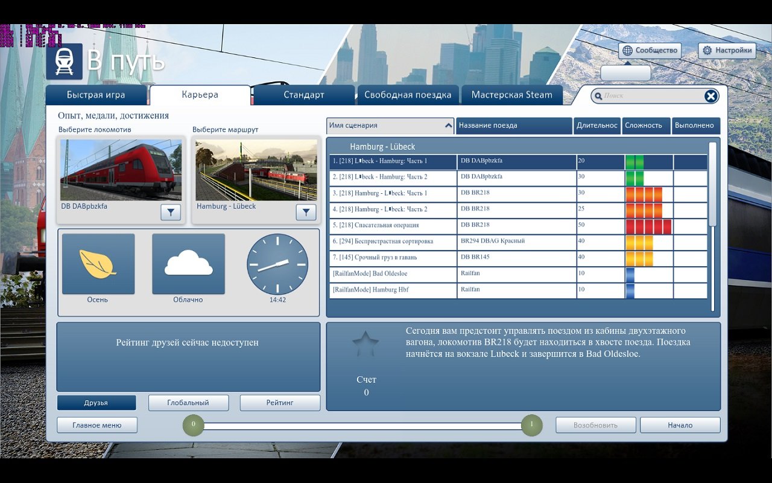The width and height of the screenshot is (772, 483).
Task: Open the Мастерская Steam tab
Action: (511, 95)
